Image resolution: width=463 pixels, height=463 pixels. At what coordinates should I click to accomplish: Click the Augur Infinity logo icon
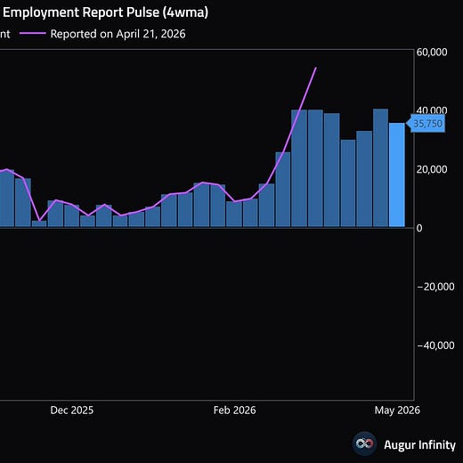(364, 443)
